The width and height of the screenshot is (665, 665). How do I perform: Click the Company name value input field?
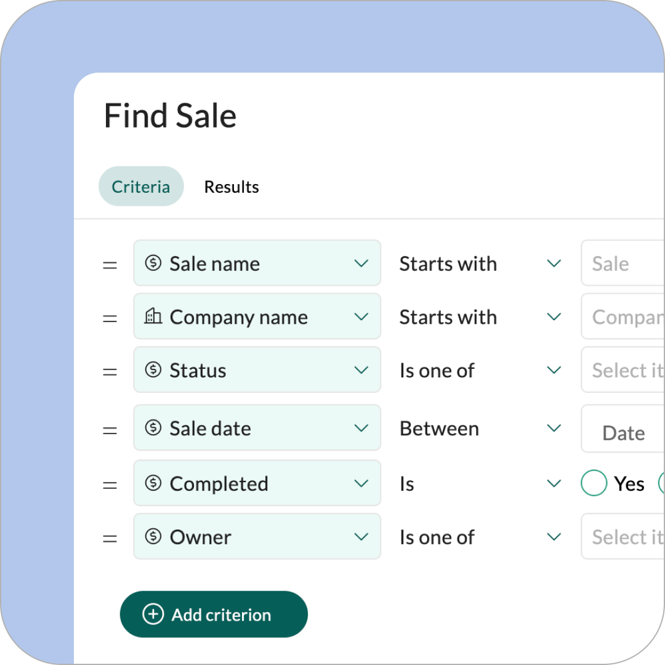click(x=622, y=317)
